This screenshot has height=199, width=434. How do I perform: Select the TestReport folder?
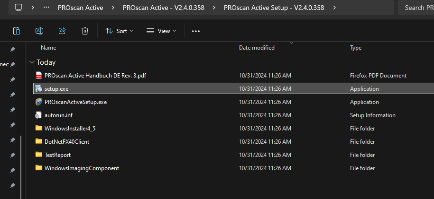click(x=57, y=155)
